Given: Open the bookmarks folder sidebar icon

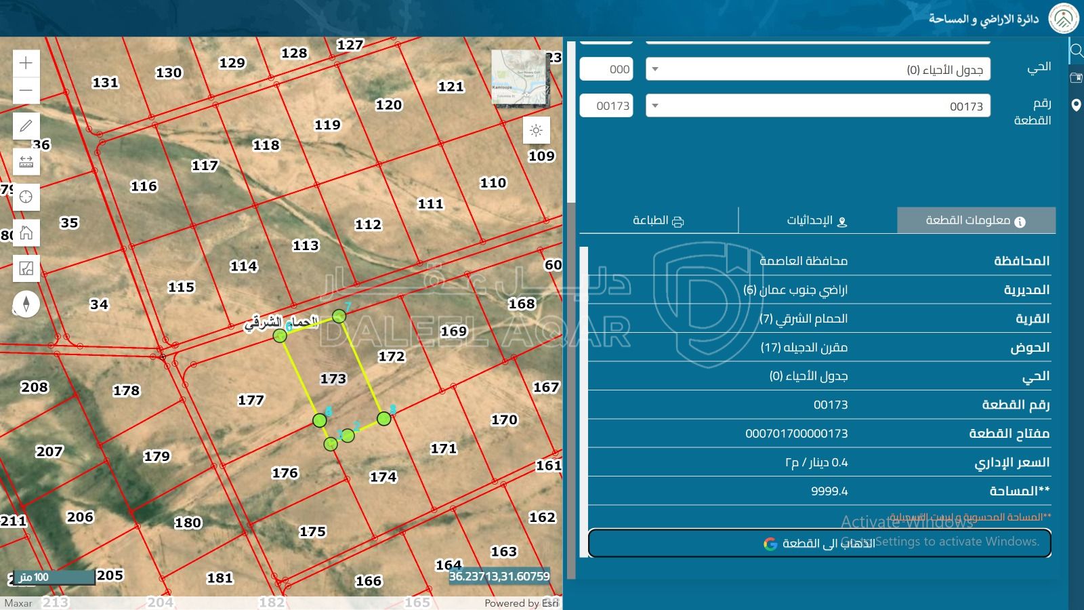Looking at the screenshot, I should pyautogui.click(x=1076, y=78).
